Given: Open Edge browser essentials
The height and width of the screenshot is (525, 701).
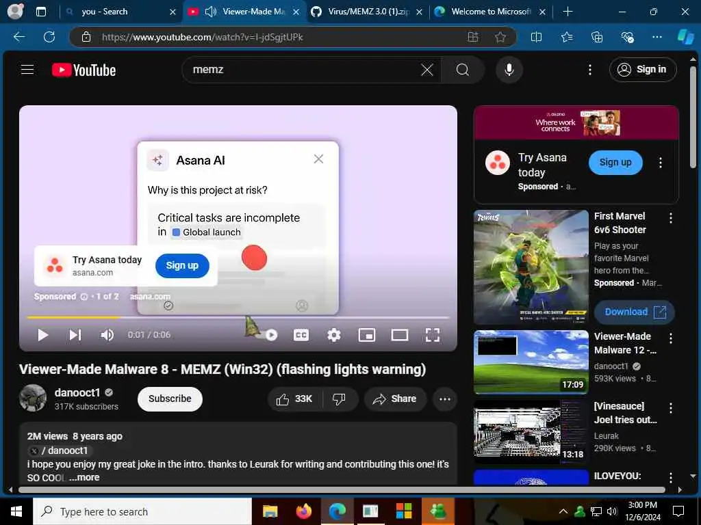Looking at the screenshot, I should 627,37.
